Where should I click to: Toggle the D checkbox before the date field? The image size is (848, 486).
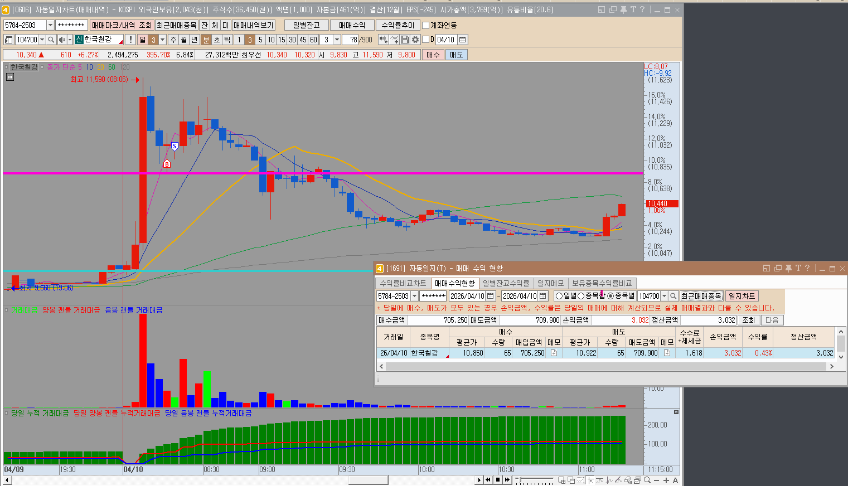tap(426, 40)
